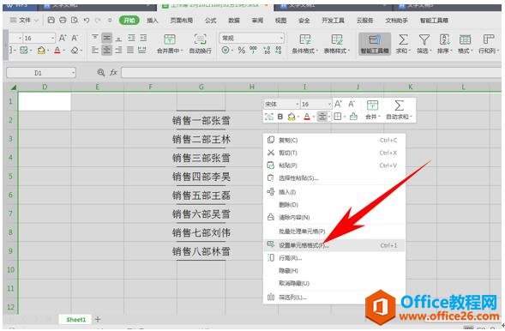The image size is (505, 331).
Task: Choose 选择性粘贴(S) in the context menu
Action: [334, 178]
